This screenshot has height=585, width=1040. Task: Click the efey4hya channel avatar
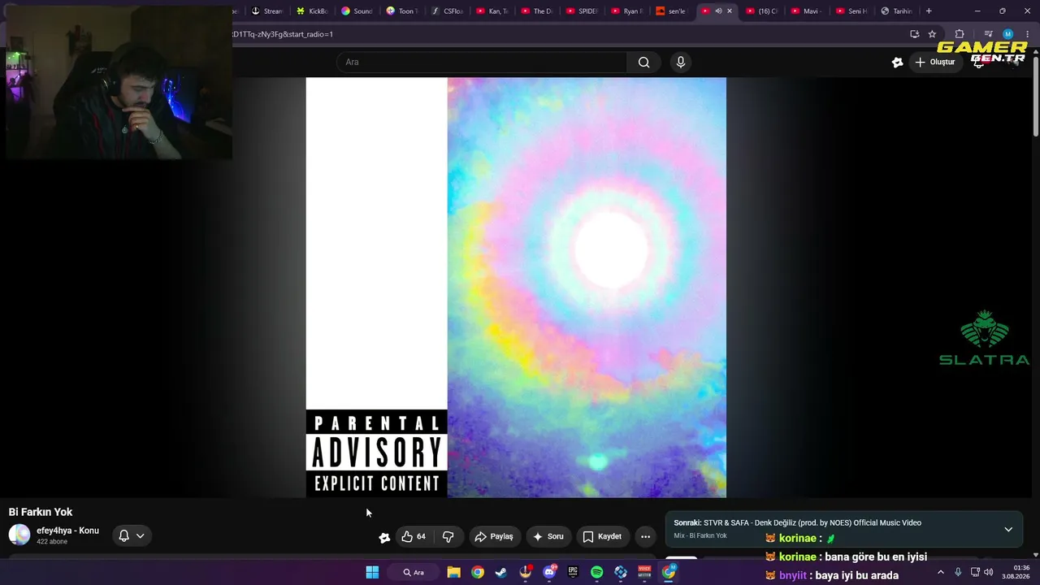point(19,535)
